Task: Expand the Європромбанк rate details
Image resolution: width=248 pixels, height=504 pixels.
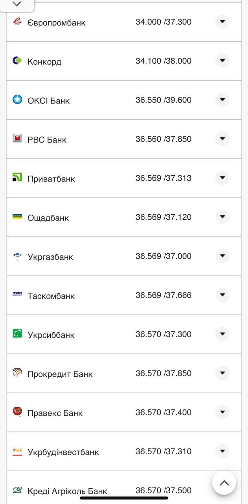Action: [222, 22]
